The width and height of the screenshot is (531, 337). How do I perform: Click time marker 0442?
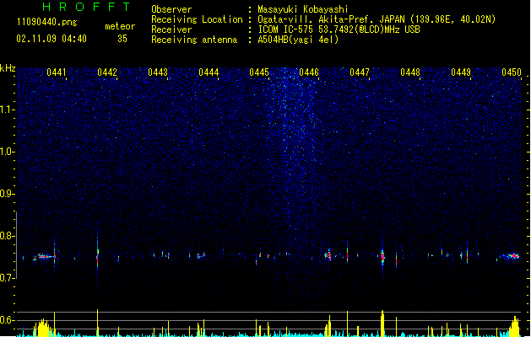click(107, 72)
